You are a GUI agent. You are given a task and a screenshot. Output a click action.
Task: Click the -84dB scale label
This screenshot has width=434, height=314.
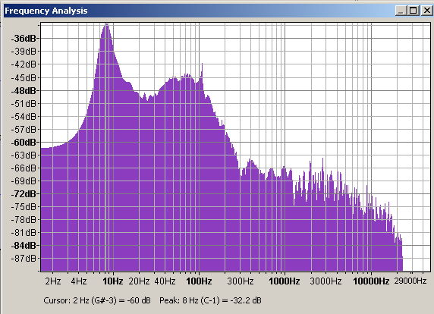pos(24,246)
